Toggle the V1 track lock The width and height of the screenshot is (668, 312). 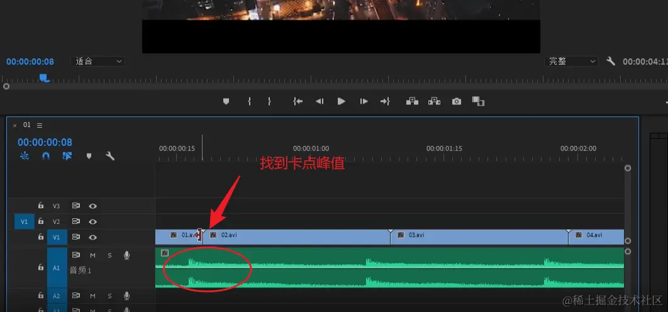(x=41, y=237)
